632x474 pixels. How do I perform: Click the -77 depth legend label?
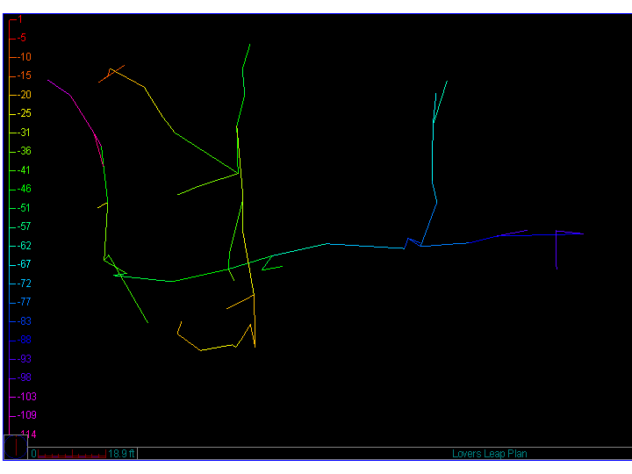point(25,302)
